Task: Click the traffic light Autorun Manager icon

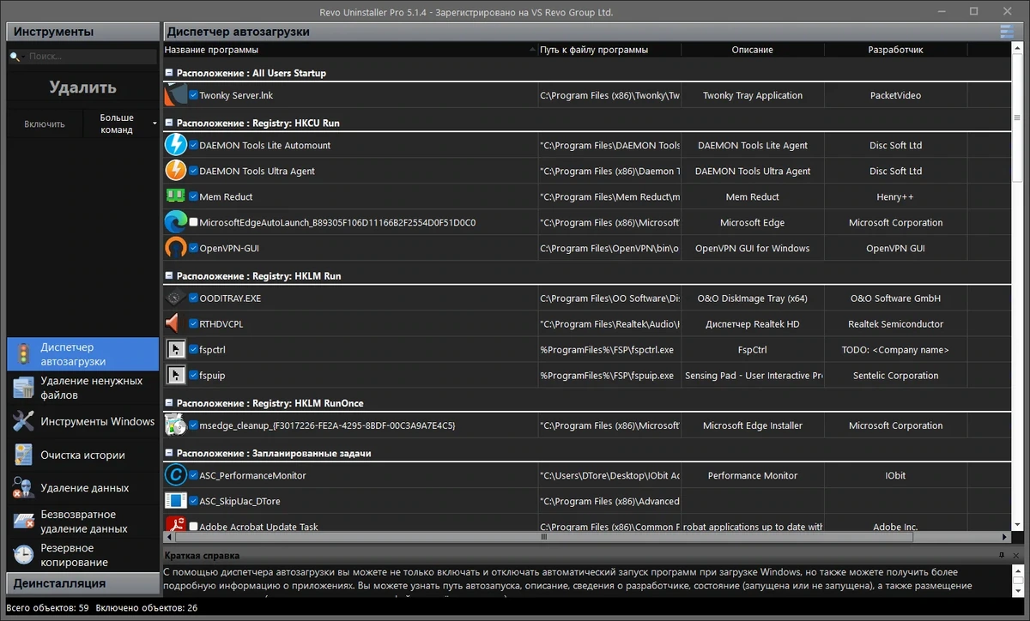Action: point(23,354)
